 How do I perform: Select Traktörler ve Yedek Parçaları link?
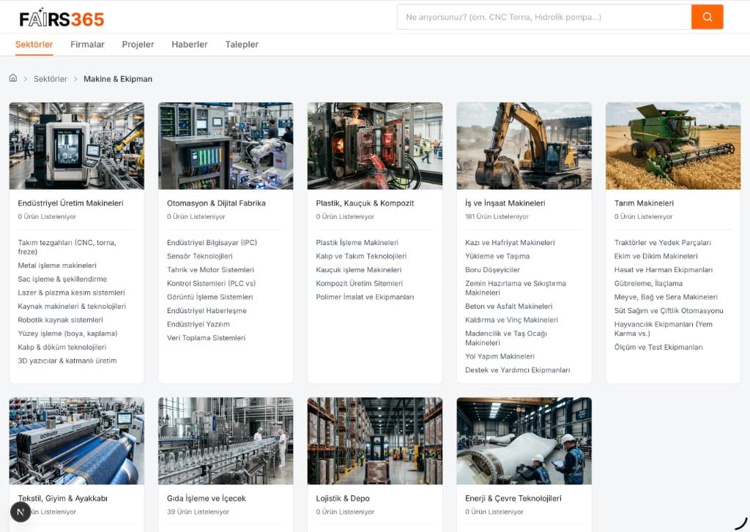pos(662,243)
